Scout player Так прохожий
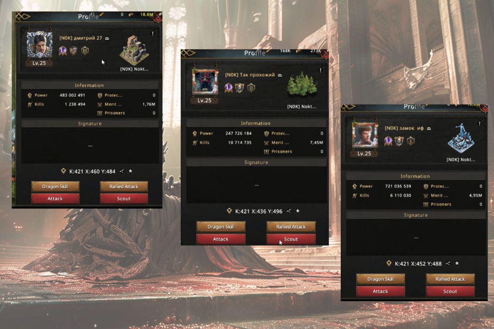Viewport: 494px width, 329px height. [291, 239]
